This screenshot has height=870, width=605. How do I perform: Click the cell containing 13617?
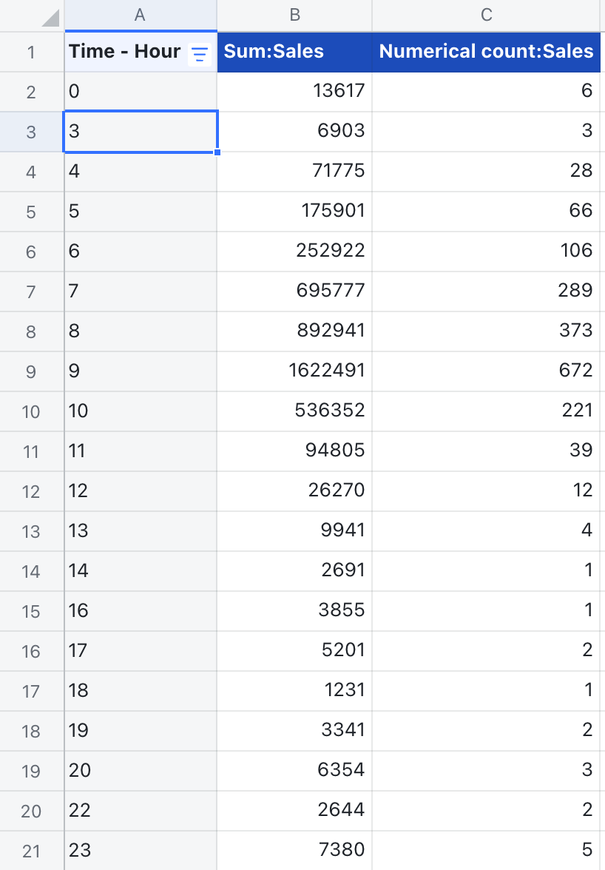[296, 91]
